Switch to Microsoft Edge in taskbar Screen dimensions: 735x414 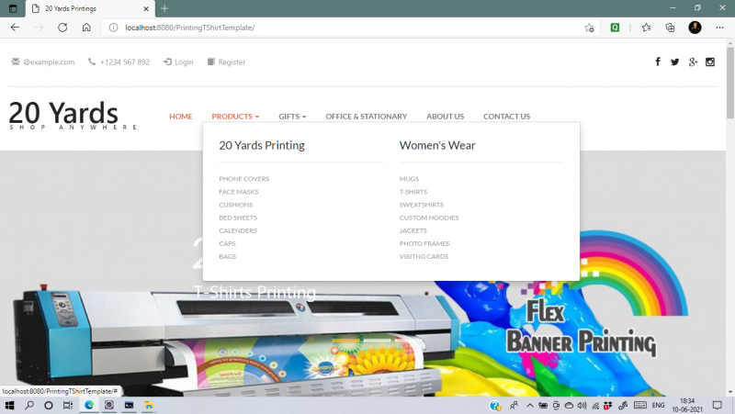pos(89,405)
